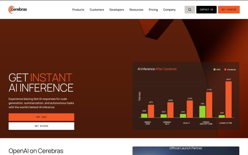Click the green bar labeled 245
The height and width of the screenshot is (155, 248).
click(183, 116)
